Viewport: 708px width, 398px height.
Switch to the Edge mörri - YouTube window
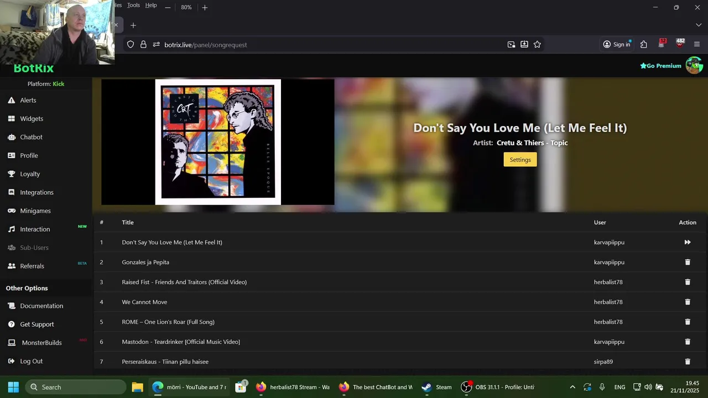(189, 387)
